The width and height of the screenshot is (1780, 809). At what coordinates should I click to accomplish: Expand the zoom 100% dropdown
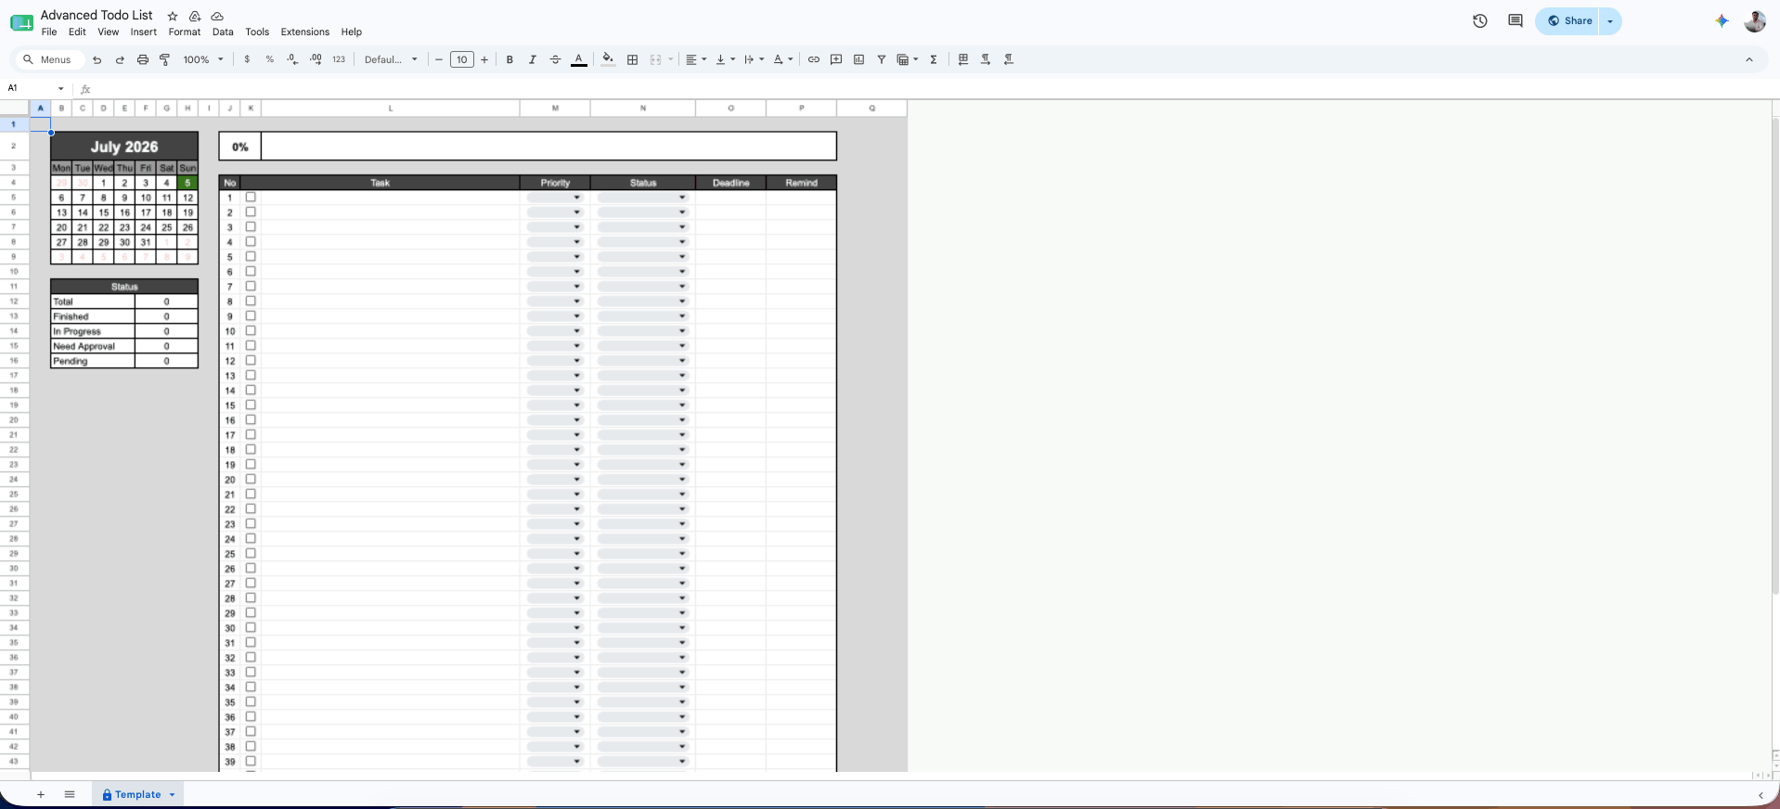tap(203, 59)
